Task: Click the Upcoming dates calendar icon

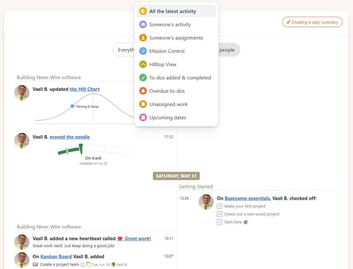Action: tap(143, 118)
